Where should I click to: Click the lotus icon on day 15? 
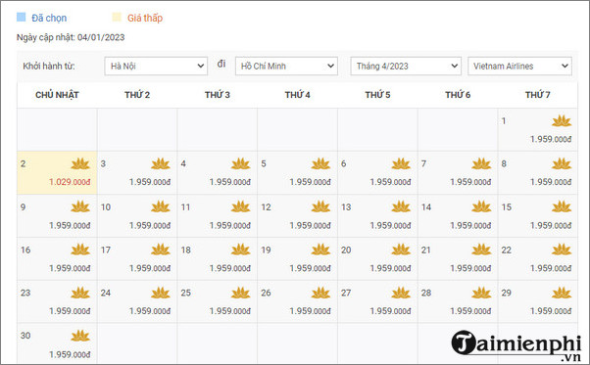562,206
